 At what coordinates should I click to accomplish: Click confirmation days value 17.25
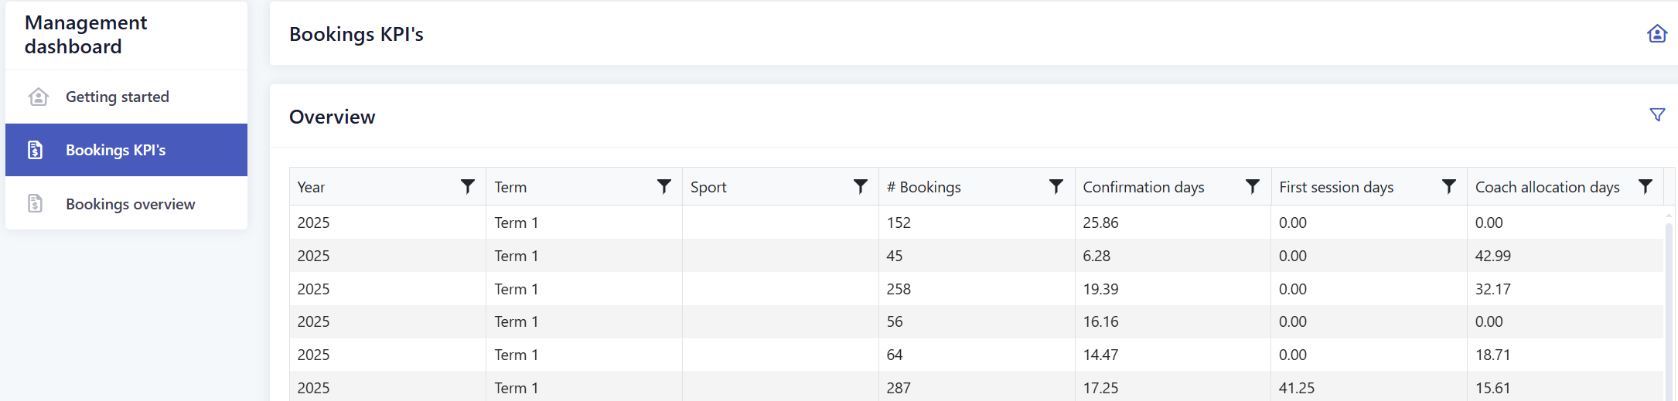[1100, 388]
